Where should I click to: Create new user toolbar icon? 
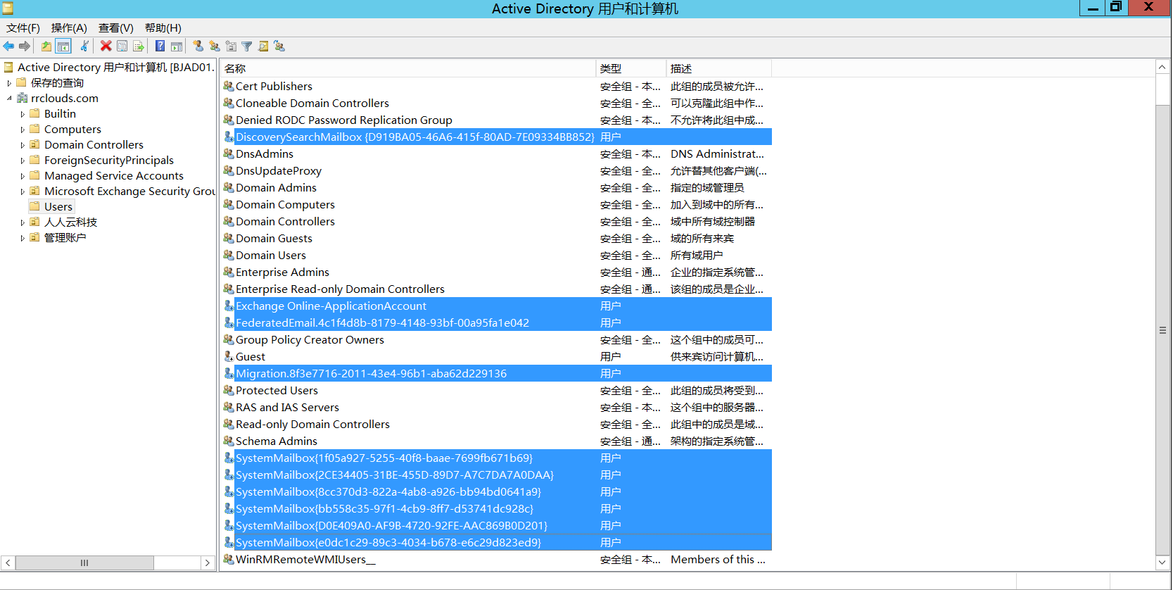tap(198, 46)
